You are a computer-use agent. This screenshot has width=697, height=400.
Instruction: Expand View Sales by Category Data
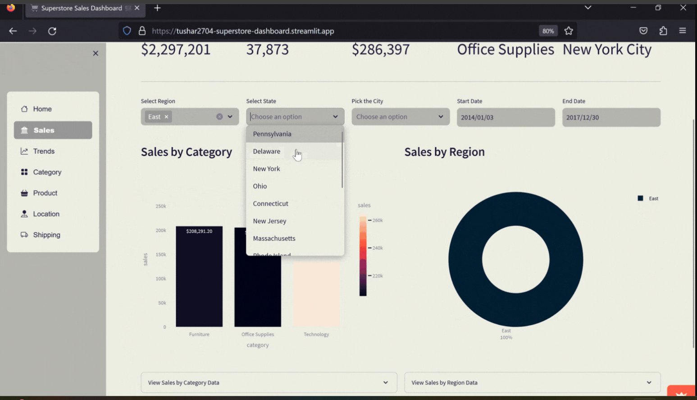[x=269, y=382]
